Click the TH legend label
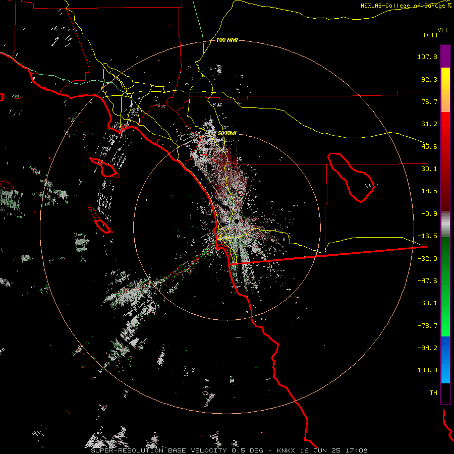Viewport: 454px width, 454px height. point(433,393)
